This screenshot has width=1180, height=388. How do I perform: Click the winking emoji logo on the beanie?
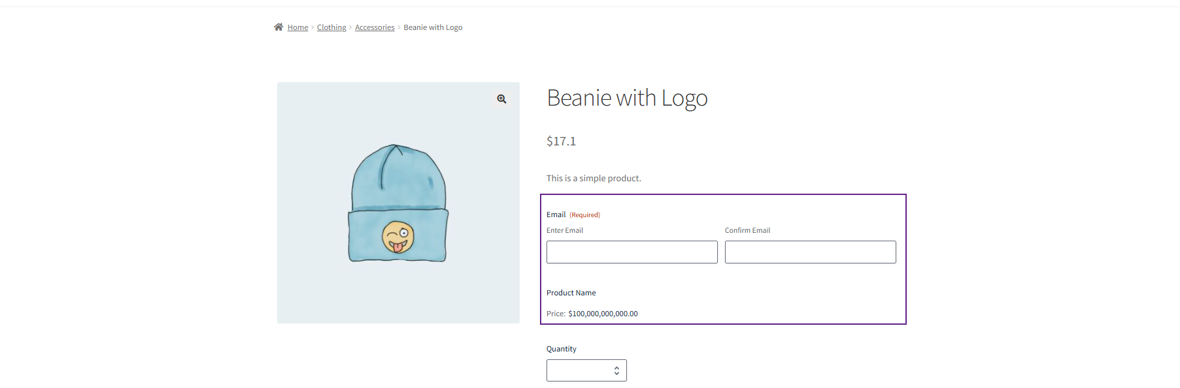[x=398, y=237]
